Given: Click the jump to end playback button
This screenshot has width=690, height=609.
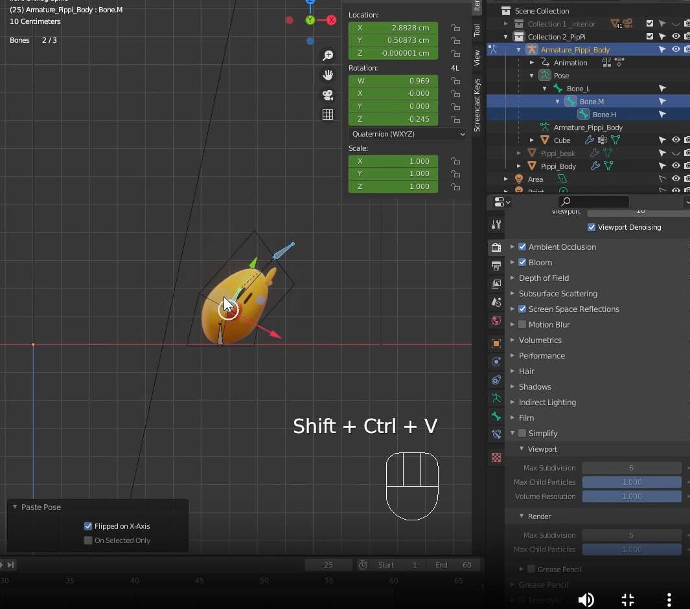Looking at the screenshot, I should point(10,565).
